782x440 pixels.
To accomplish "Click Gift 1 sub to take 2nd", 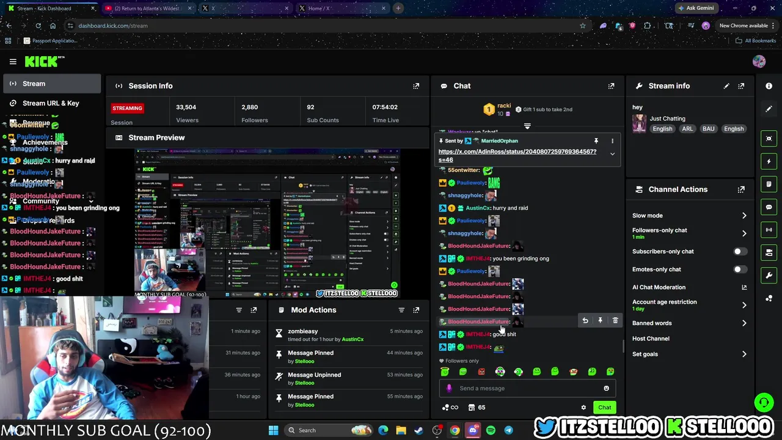I will (543, 109).
